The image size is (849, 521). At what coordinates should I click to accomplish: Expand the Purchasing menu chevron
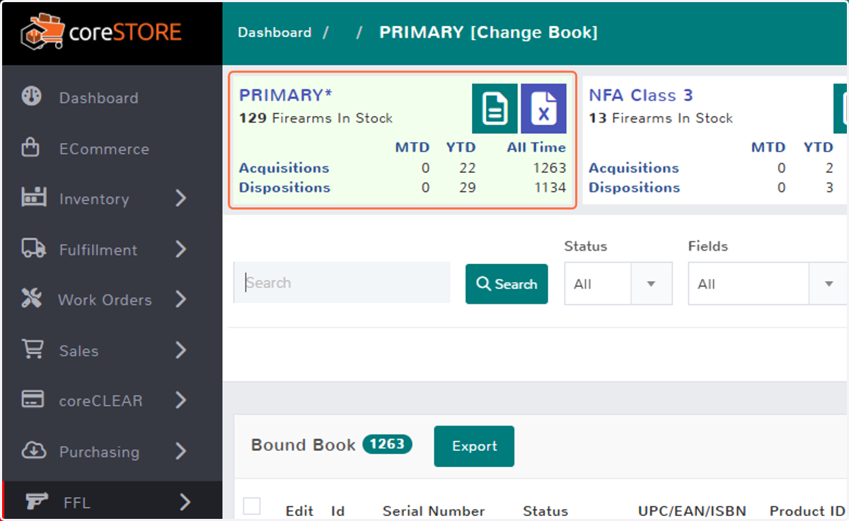[x=181, y=452]
